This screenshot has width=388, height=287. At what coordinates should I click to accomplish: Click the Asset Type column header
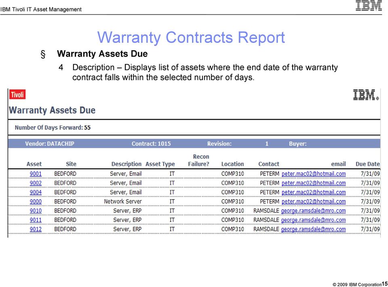tap(160, 164)
